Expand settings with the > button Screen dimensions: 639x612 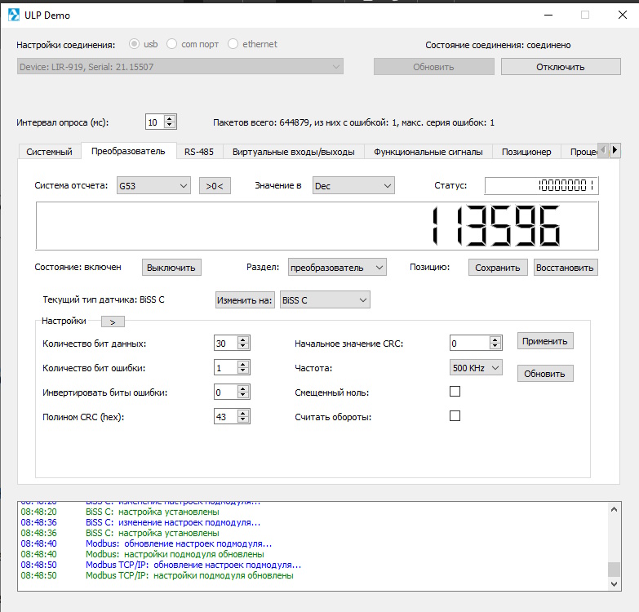pyautogui.click(x=113, y=322)
